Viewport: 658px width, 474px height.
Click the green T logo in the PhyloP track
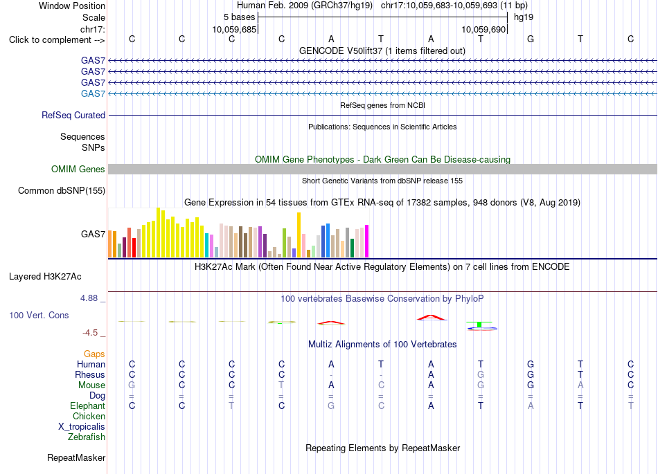point(479,325)
